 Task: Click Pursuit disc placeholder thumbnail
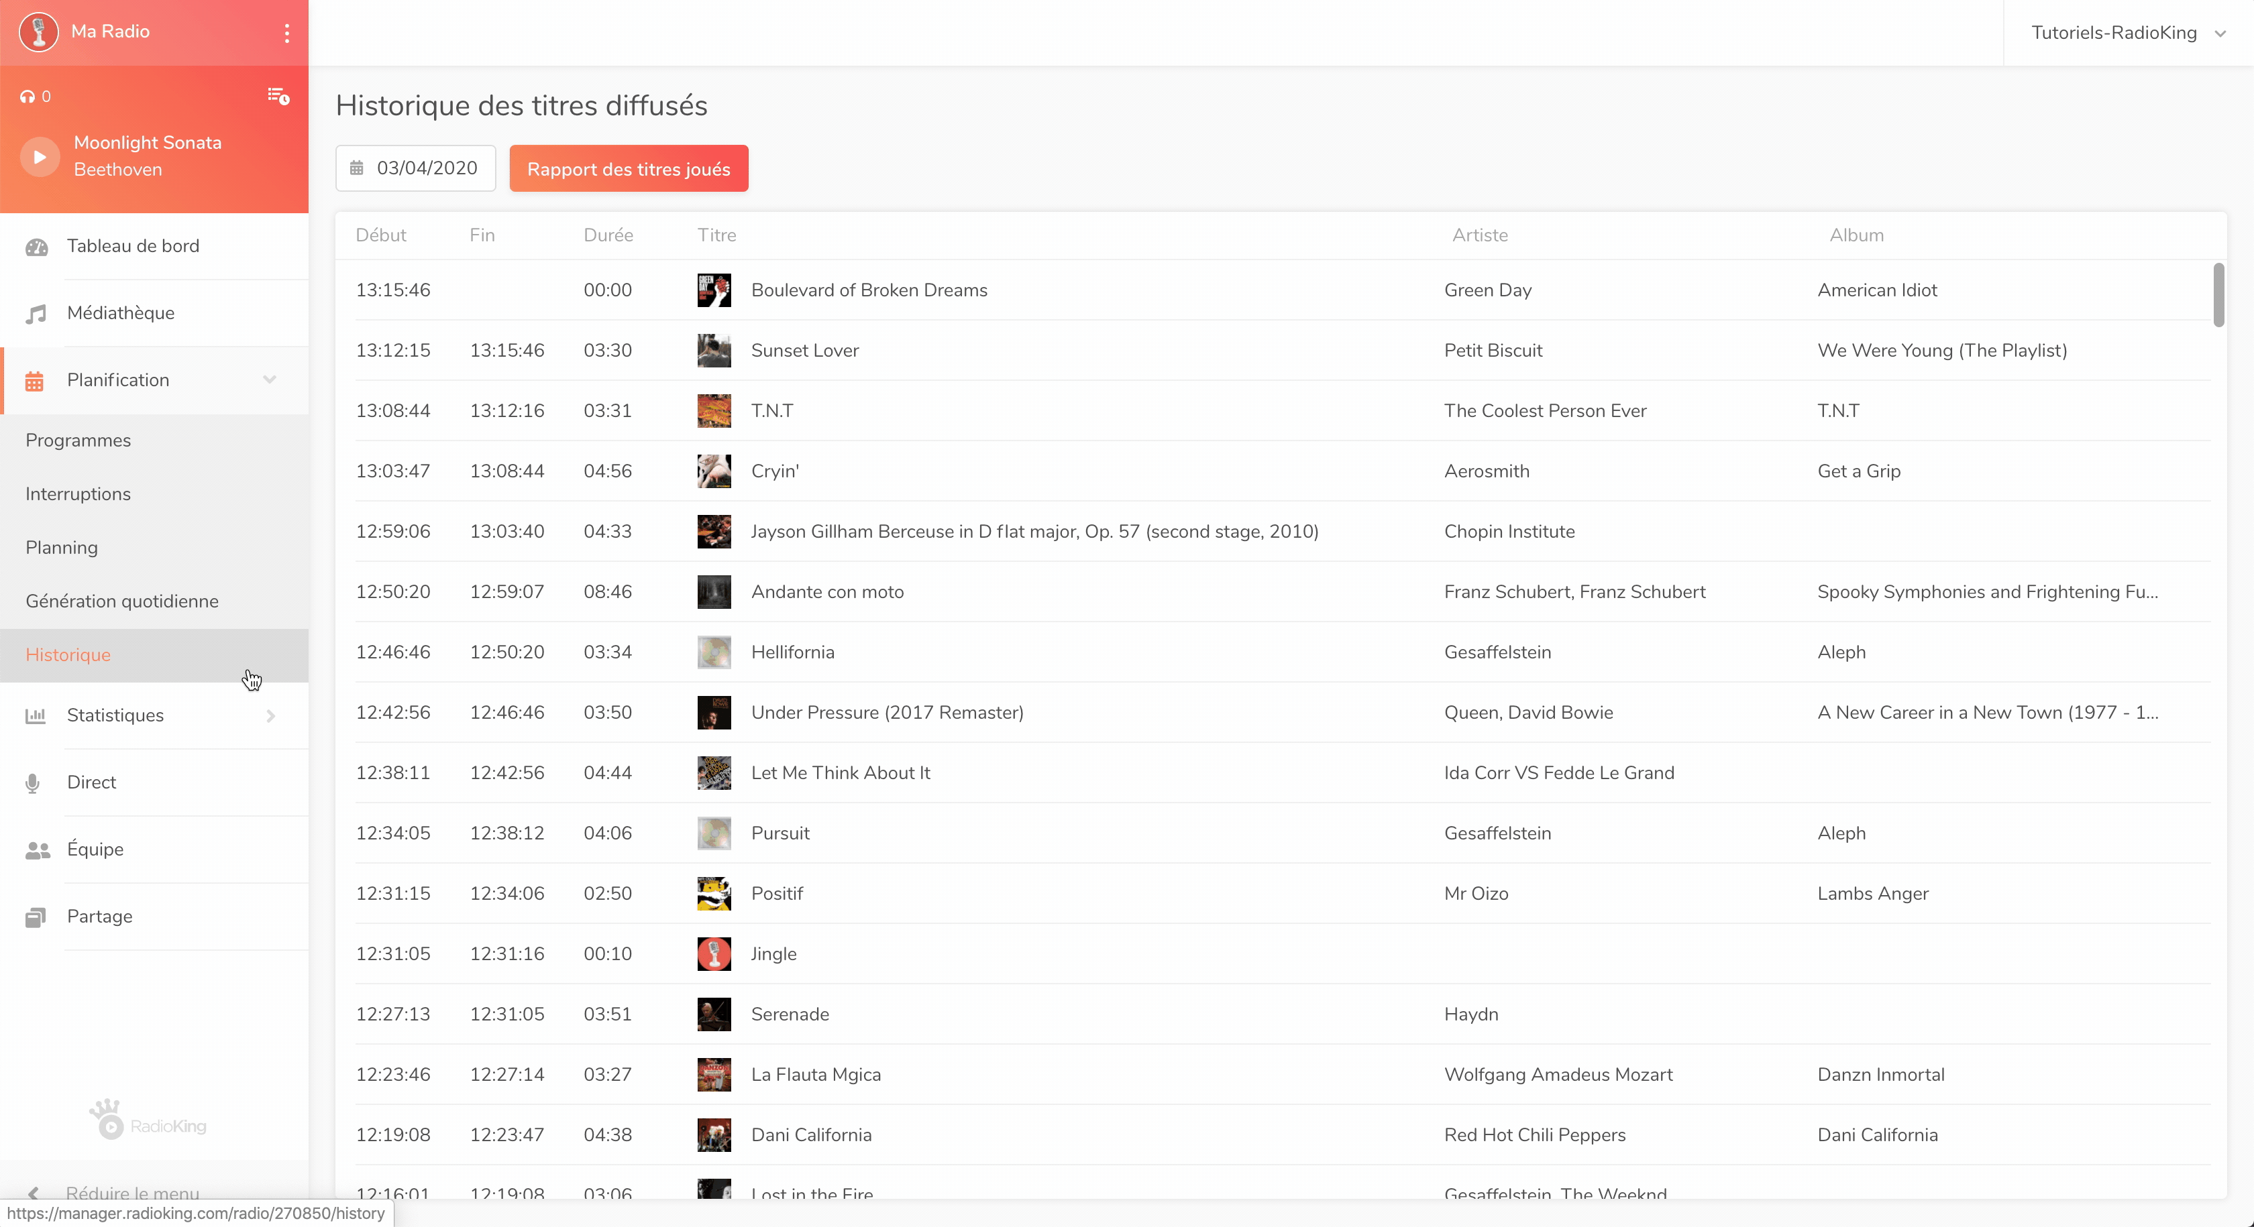tap(714, 833)
